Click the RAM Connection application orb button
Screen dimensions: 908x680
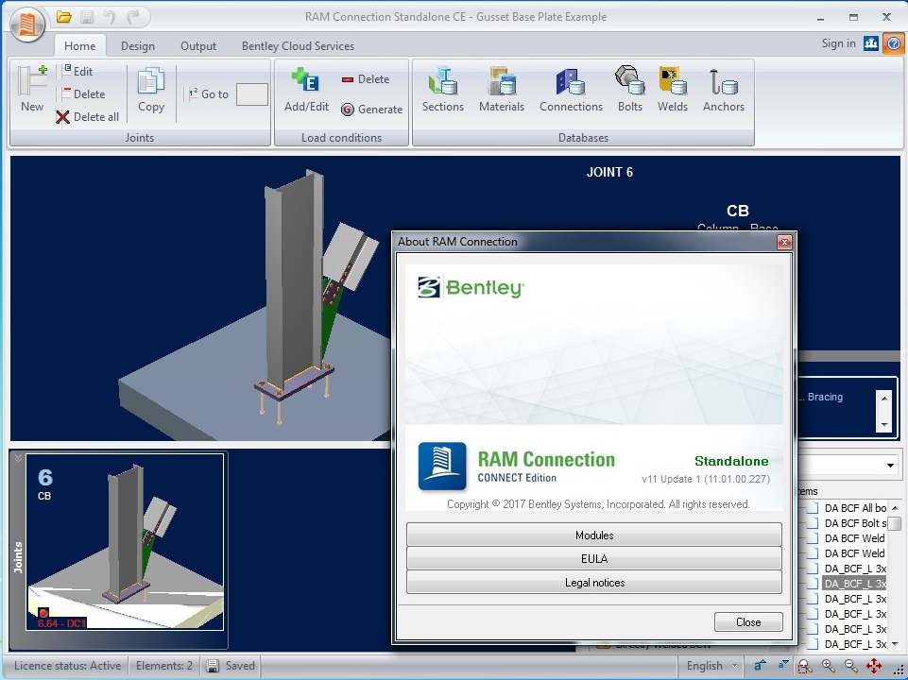click(27, 25)
